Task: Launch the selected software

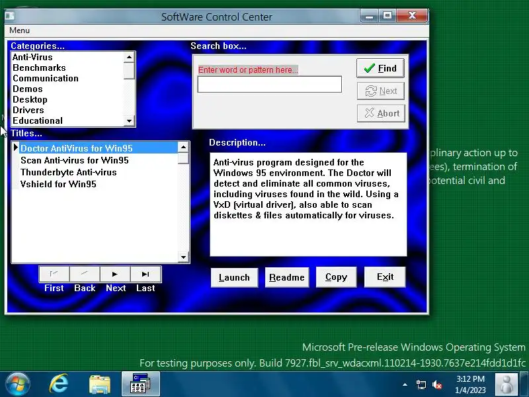Action: coord(235,277)
